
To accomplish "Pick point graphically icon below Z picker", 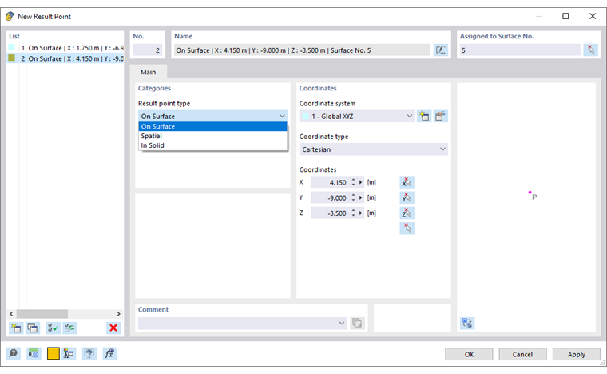I will 407,228.
